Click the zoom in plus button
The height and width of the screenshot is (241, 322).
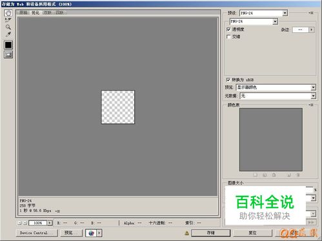coord(25,223)
